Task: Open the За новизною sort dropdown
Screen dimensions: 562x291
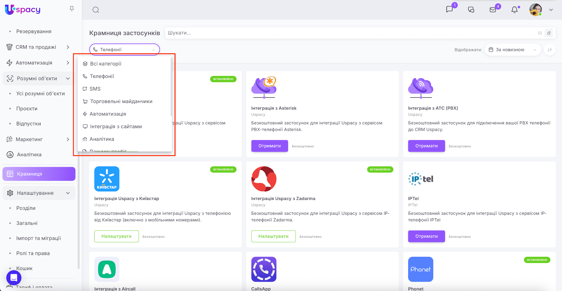Action: [x=512, y=50]
